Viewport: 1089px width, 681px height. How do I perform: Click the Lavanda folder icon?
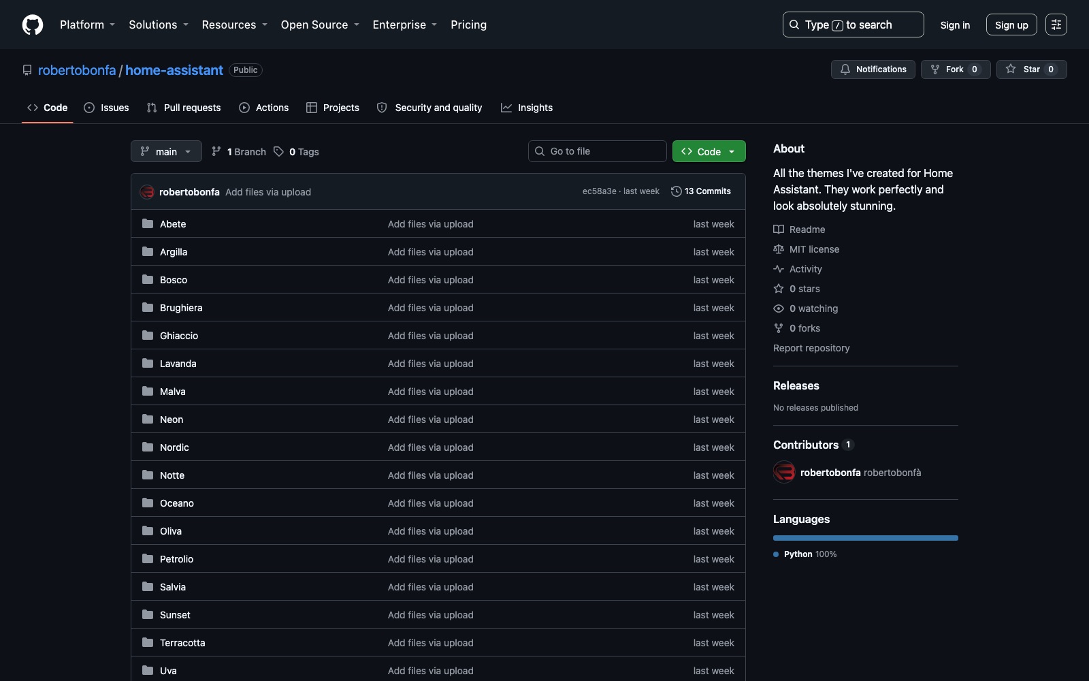point(148,363)
